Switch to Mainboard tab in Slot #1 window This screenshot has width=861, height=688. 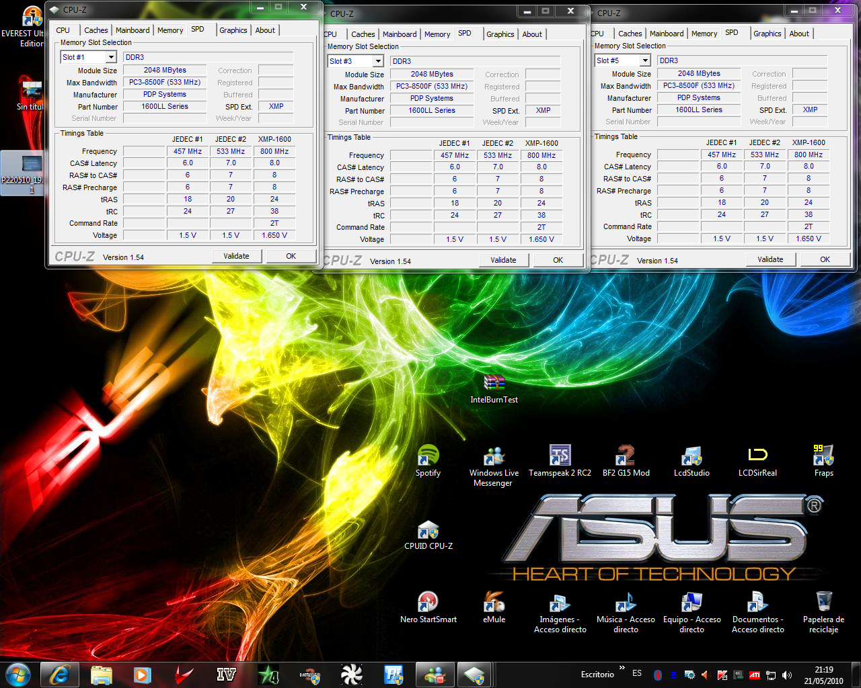[x=133, y=30]
